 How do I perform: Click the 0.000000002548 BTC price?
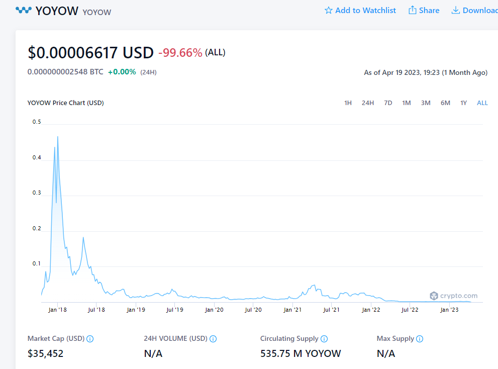point(65,72)
